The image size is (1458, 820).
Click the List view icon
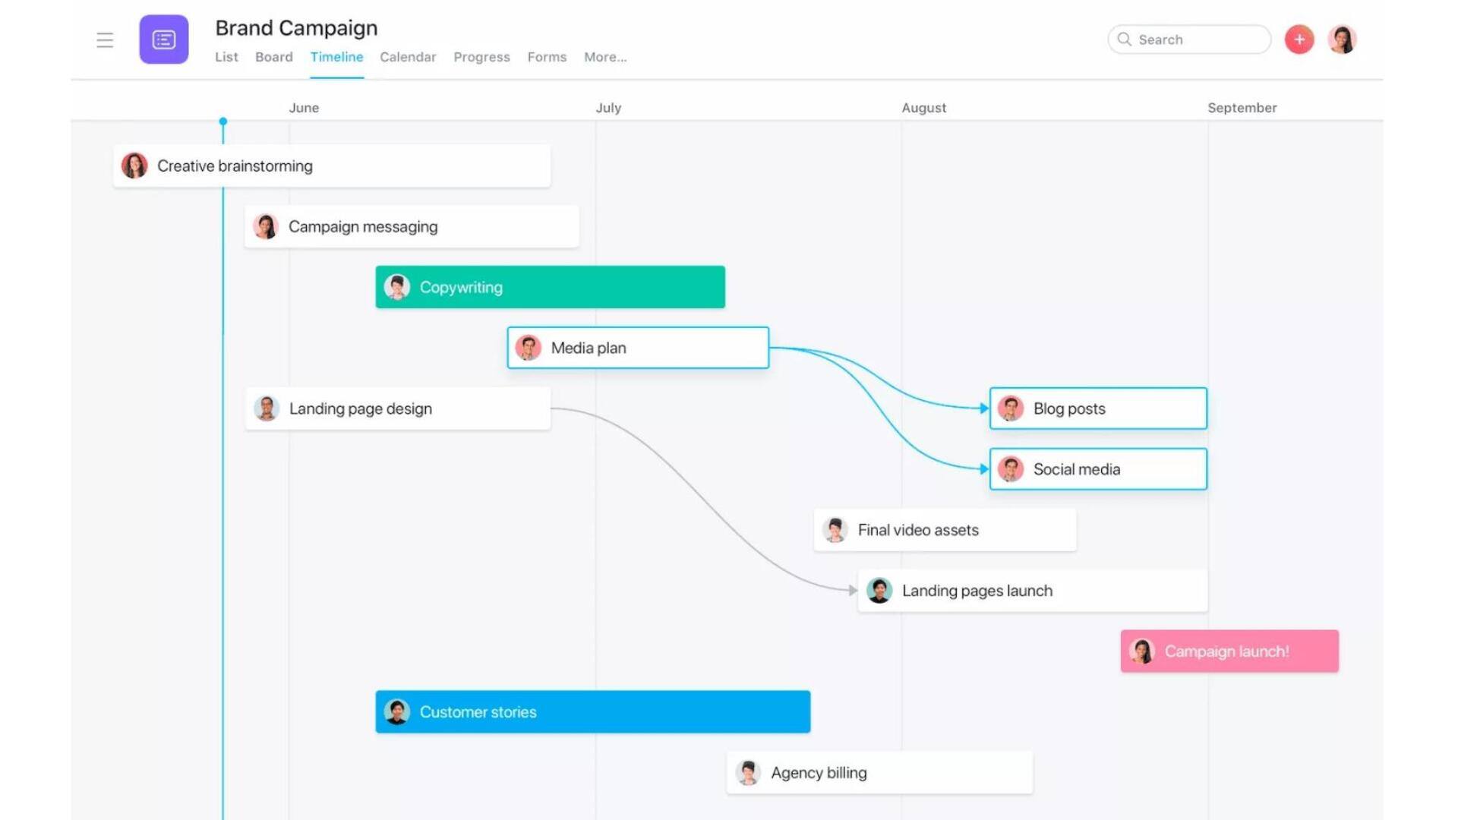coord(226,57)
